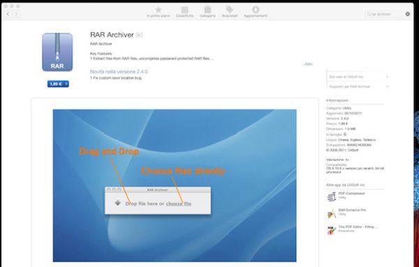Image resolution: width=419 pixels, height=267 pixels.
Task: Click the search field containing rar archiver
Action: [385, 14]
